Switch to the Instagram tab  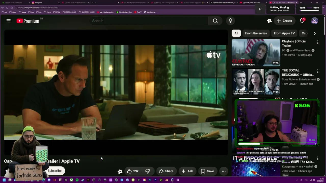coord(46,3)
